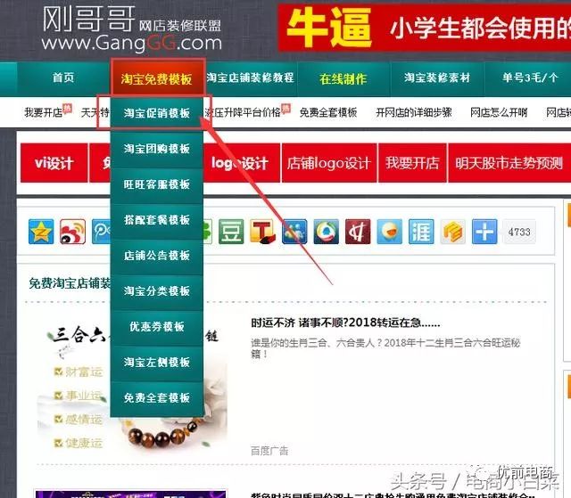Open 开网店的详细步骤 link
Image resolution: width=571 pixels, height=498 pixels.
pyautogui.click(x=414, y=112)
